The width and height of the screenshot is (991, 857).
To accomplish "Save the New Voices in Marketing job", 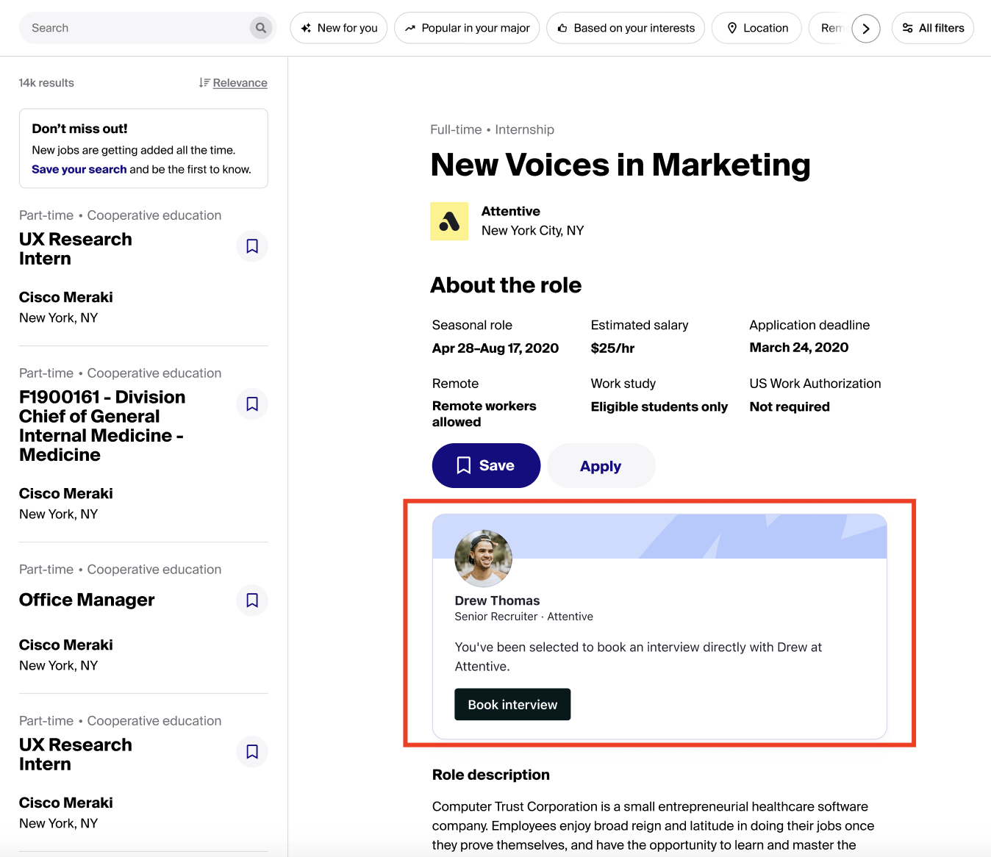I will click(486, 465).
